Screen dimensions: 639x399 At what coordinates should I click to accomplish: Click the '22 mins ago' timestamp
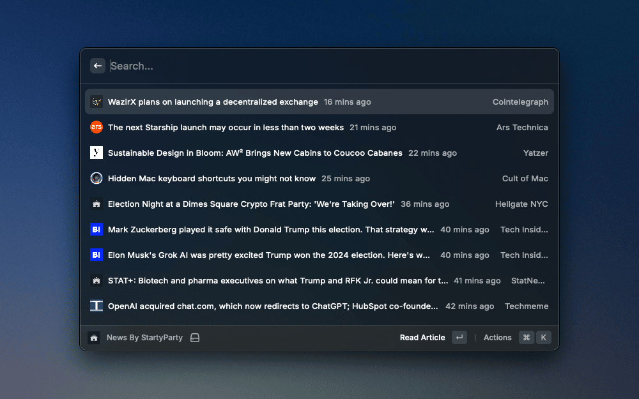pyautogui.click(x=433, y=153)
